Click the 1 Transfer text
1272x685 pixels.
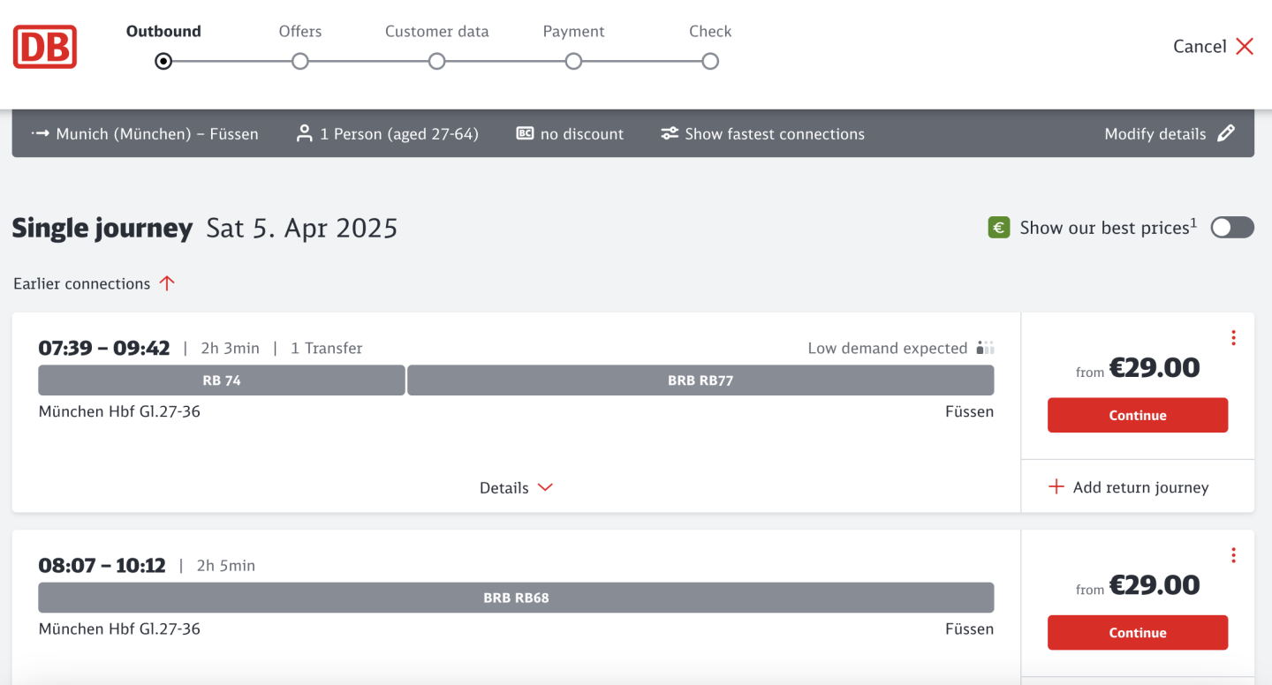tap(327, 348)
